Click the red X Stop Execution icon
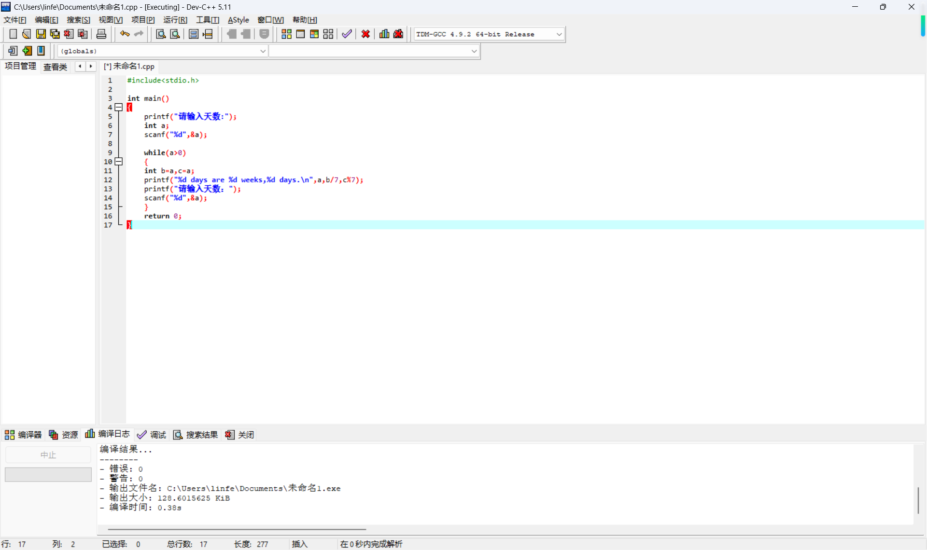Viewport: 927px width, 550px height. click(x=365, y=34)
